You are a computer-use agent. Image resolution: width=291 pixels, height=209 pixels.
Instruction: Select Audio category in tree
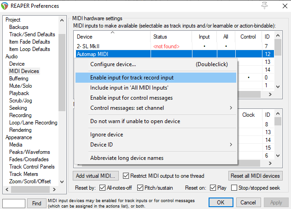(12, 56)
